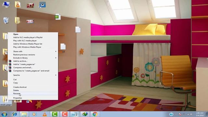Launch Internet Explorer from the taskbar
208x117 pixels.
point(14,114)
